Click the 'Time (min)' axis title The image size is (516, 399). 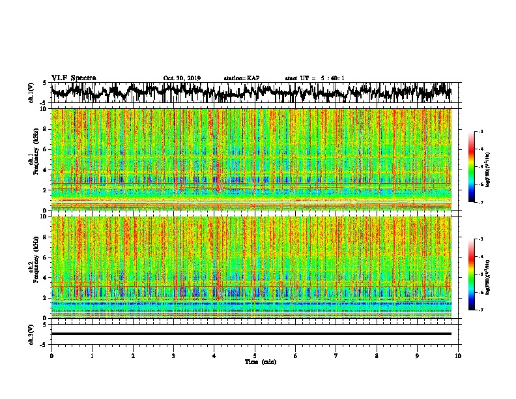261,362
